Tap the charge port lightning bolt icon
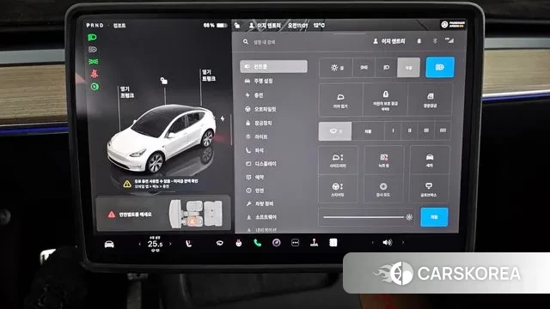 [x=223, y=118]
